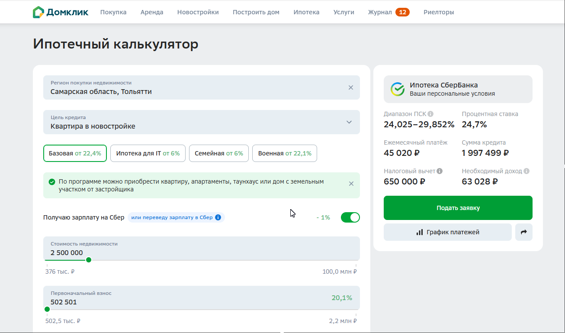Open Журнал menu item
565x333 pixels.
(380, 12)
